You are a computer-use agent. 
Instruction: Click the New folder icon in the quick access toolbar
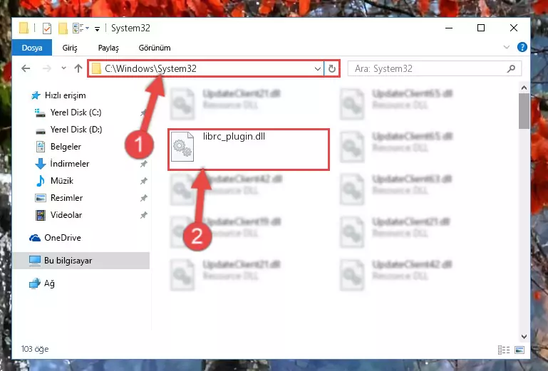click(x=63, y=28)
